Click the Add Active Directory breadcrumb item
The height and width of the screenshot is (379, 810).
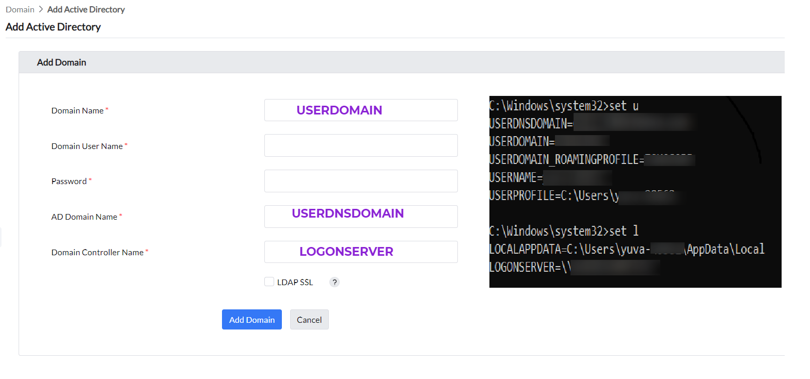click(x=86, y=9)
